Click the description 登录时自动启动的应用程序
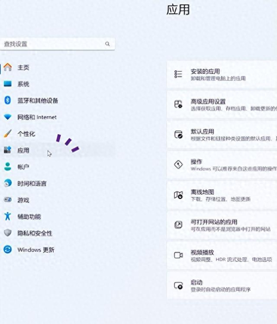Viewport: 277px width, 324px height. pos(221,289)
